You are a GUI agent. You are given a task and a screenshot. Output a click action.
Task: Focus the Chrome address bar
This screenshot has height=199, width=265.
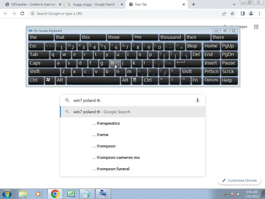(125, 13)
